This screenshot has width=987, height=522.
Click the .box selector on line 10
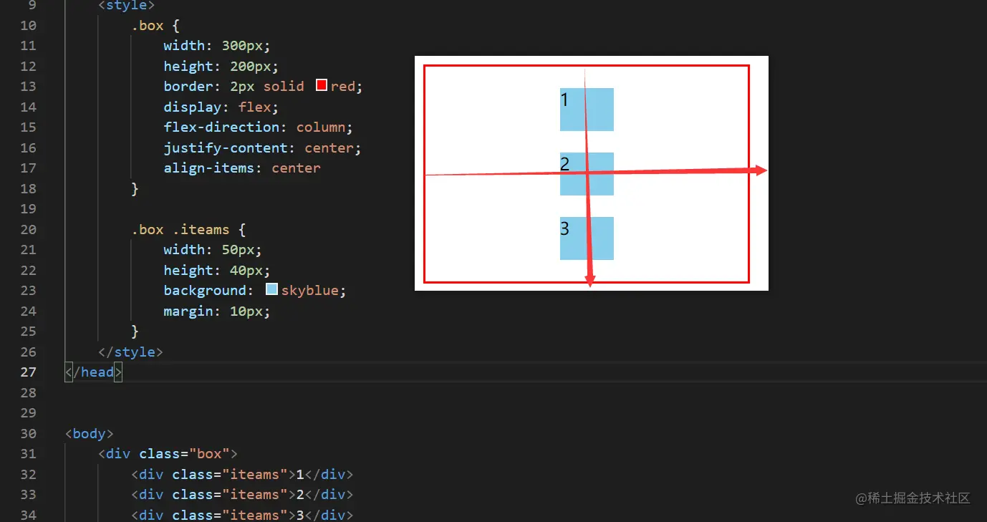coord(148,25)
